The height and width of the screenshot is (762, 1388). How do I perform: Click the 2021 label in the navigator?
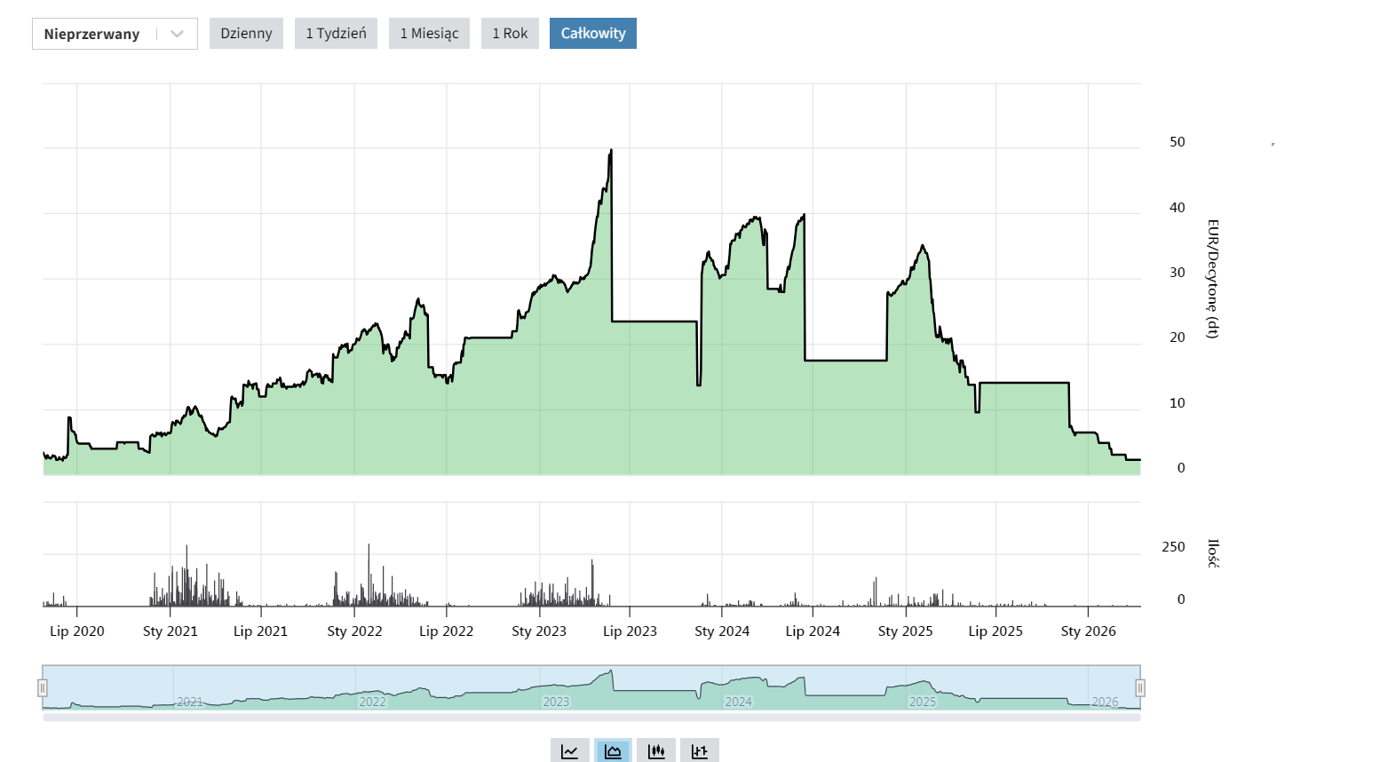[x=189, y=702]
